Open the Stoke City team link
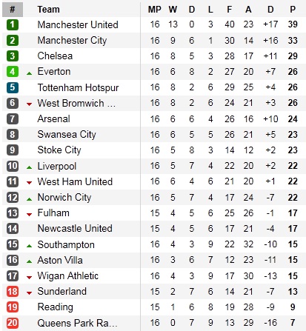This screenshot has height=331, width=306. pos(59,150)
